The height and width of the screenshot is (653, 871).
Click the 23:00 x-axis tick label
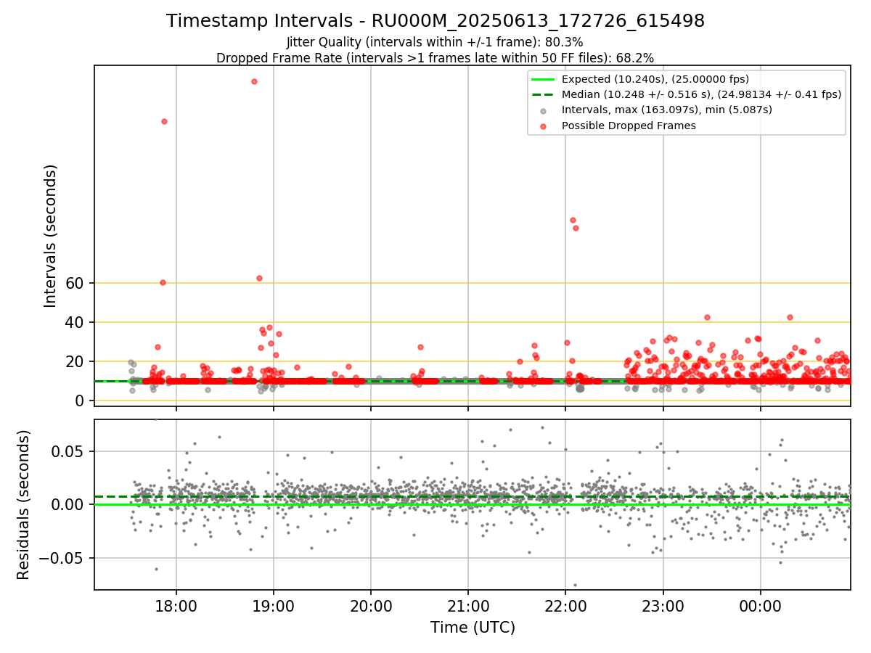click(663, 606)
